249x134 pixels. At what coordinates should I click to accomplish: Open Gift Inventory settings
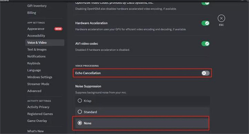[37, 6]
